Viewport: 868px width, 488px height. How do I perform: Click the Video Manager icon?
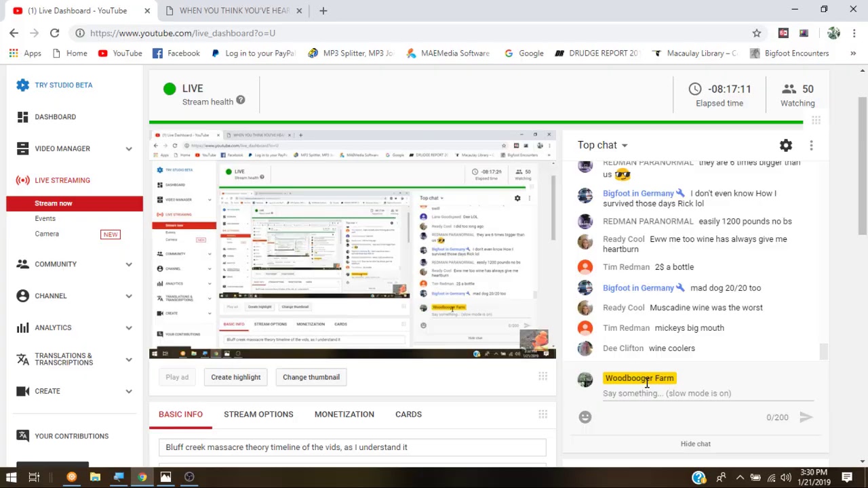click(23, 148)
